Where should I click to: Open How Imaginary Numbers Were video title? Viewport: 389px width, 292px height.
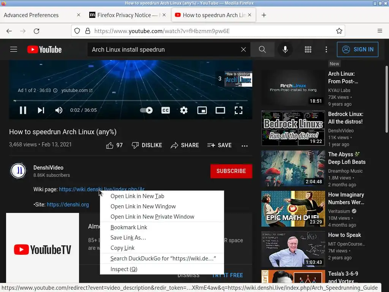[x=346, y=198]
